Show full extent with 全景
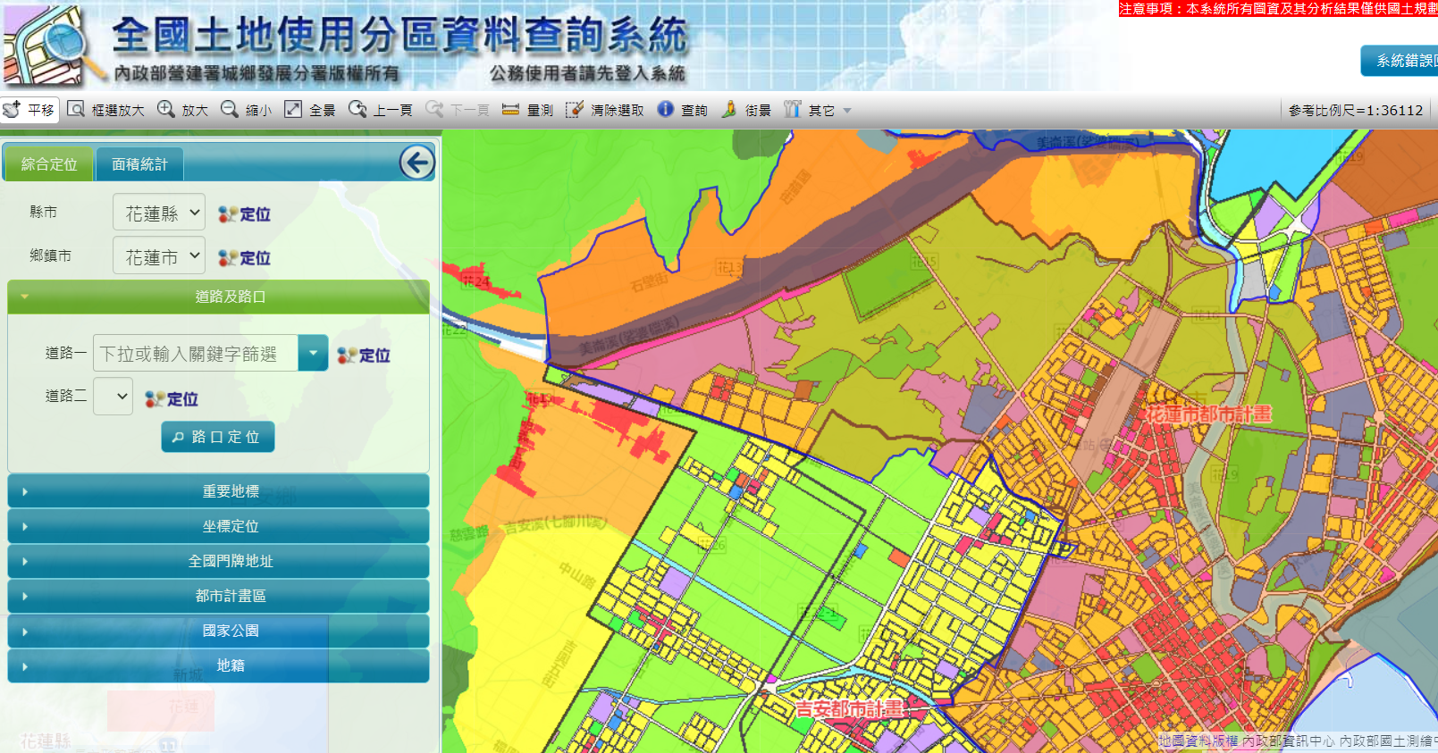This screenshot has width=1438, height=753. (310, 110)
